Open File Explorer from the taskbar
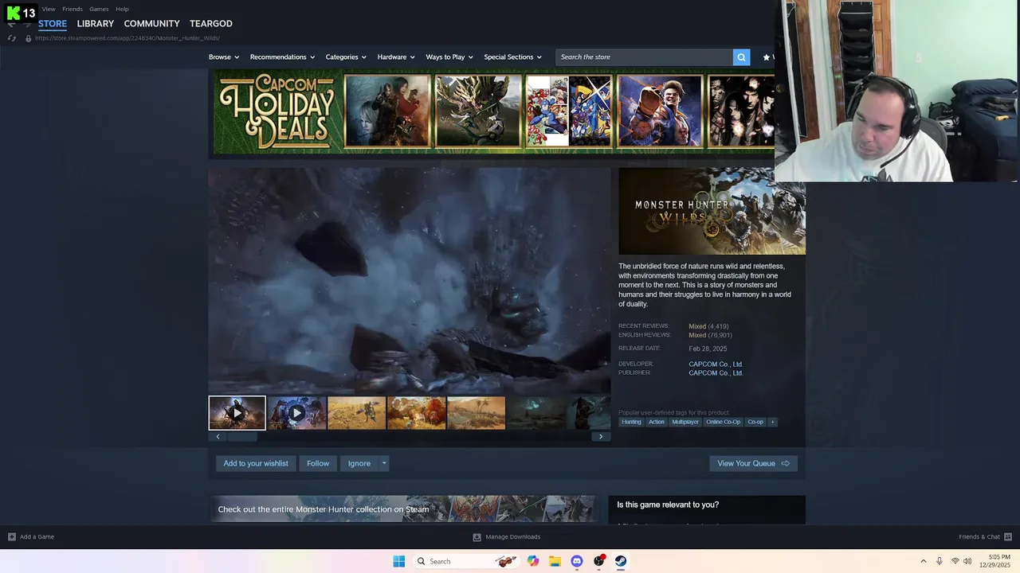 (555, 561)
